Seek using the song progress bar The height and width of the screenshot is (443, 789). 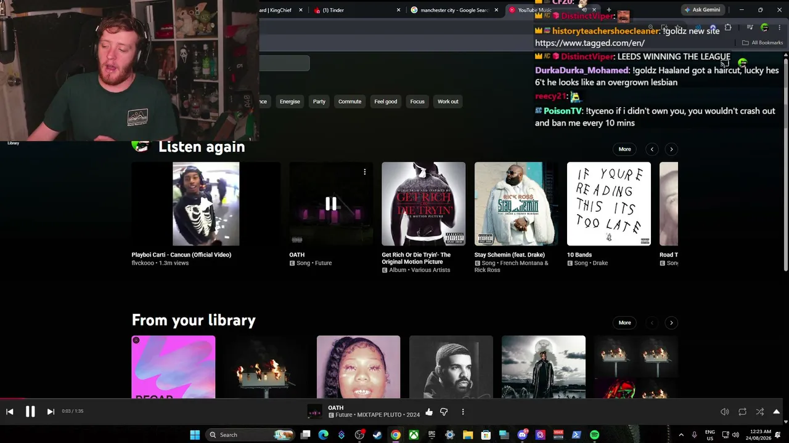394,399
